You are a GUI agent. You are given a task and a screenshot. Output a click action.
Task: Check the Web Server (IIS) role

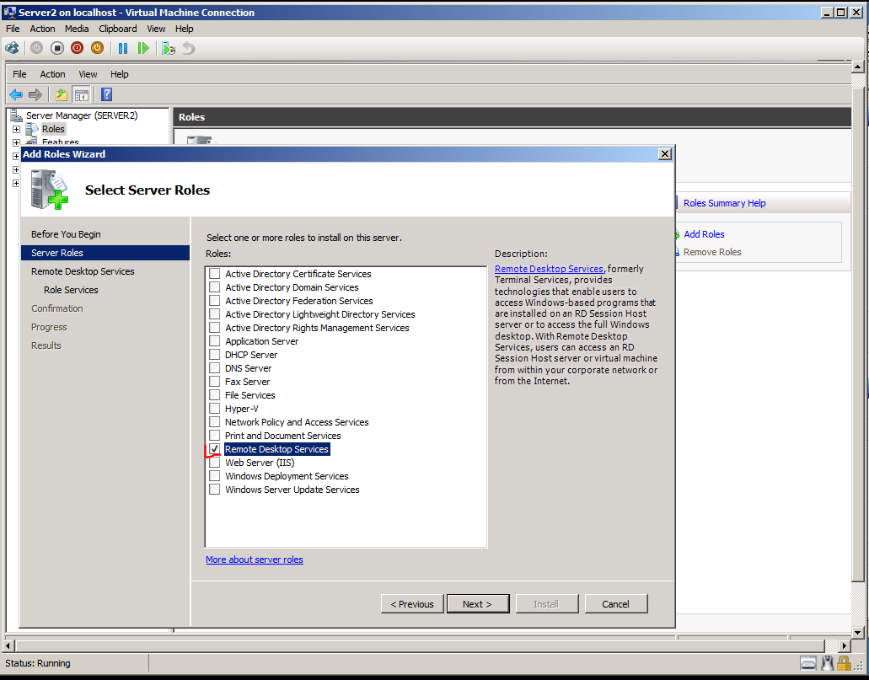pyautogui.click(x=214, y=463)
